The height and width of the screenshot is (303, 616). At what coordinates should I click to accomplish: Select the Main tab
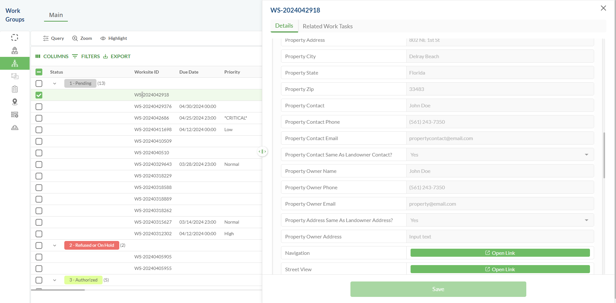56,15
